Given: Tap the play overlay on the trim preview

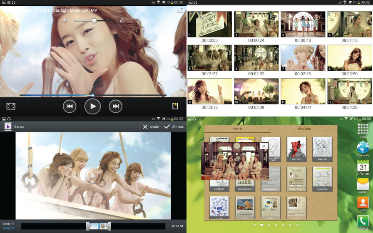Looking at the screenshot, I should [x=93, y=176].
